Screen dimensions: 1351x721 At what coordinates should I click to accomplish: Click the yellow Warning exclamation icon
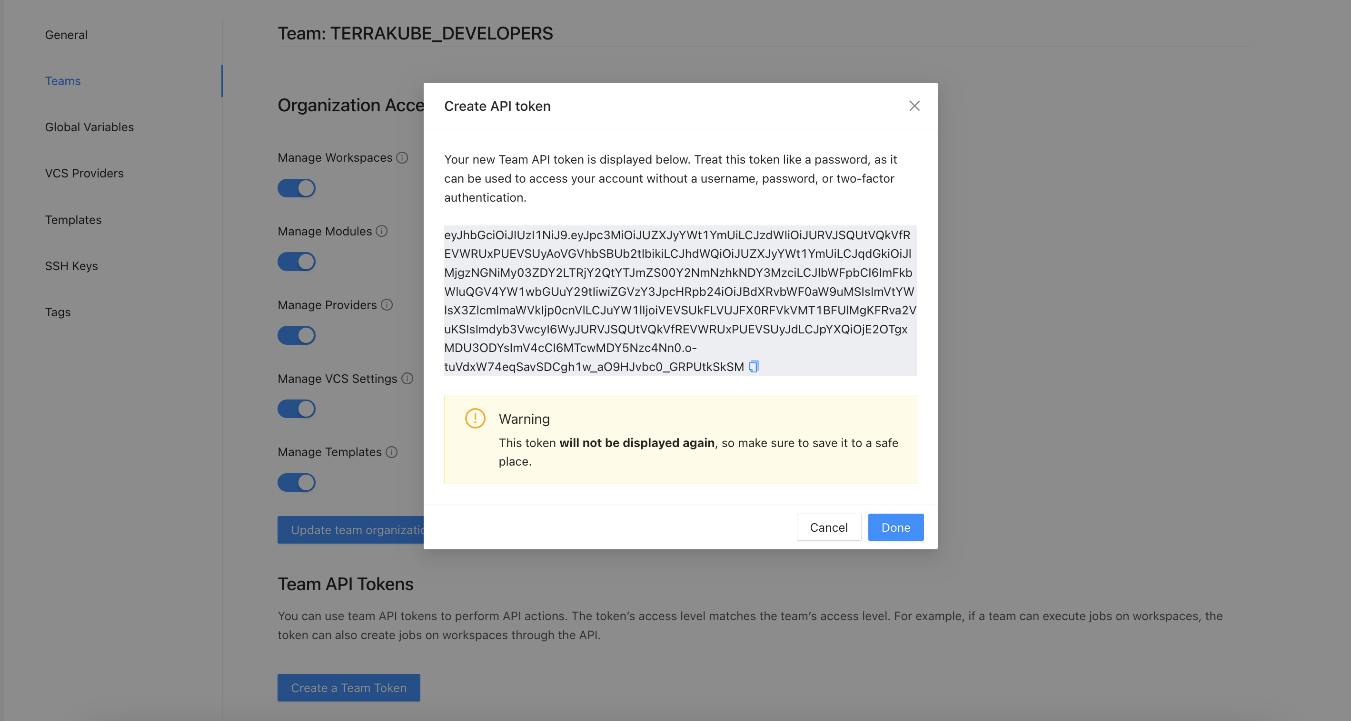click(475, 418)
